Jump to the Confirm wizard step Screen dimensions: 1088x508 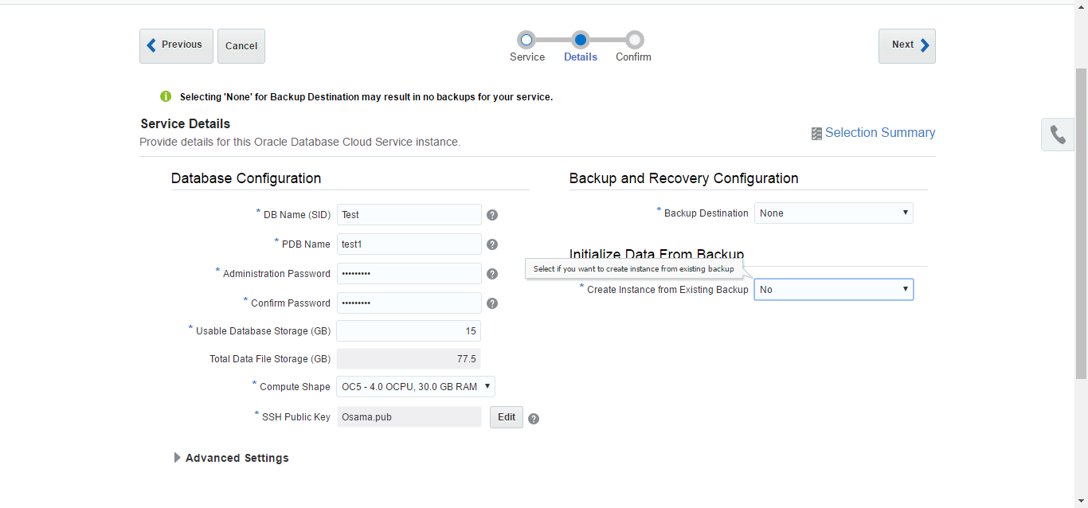(x=634, y=40)
